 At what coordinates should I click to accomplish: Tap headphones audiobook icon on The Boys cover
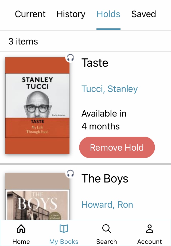[70, 173]
